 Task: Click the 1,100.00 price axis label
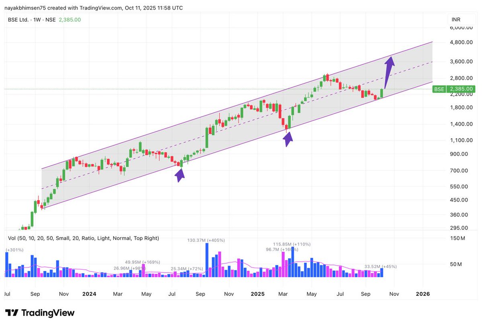[x=462, y=140]
